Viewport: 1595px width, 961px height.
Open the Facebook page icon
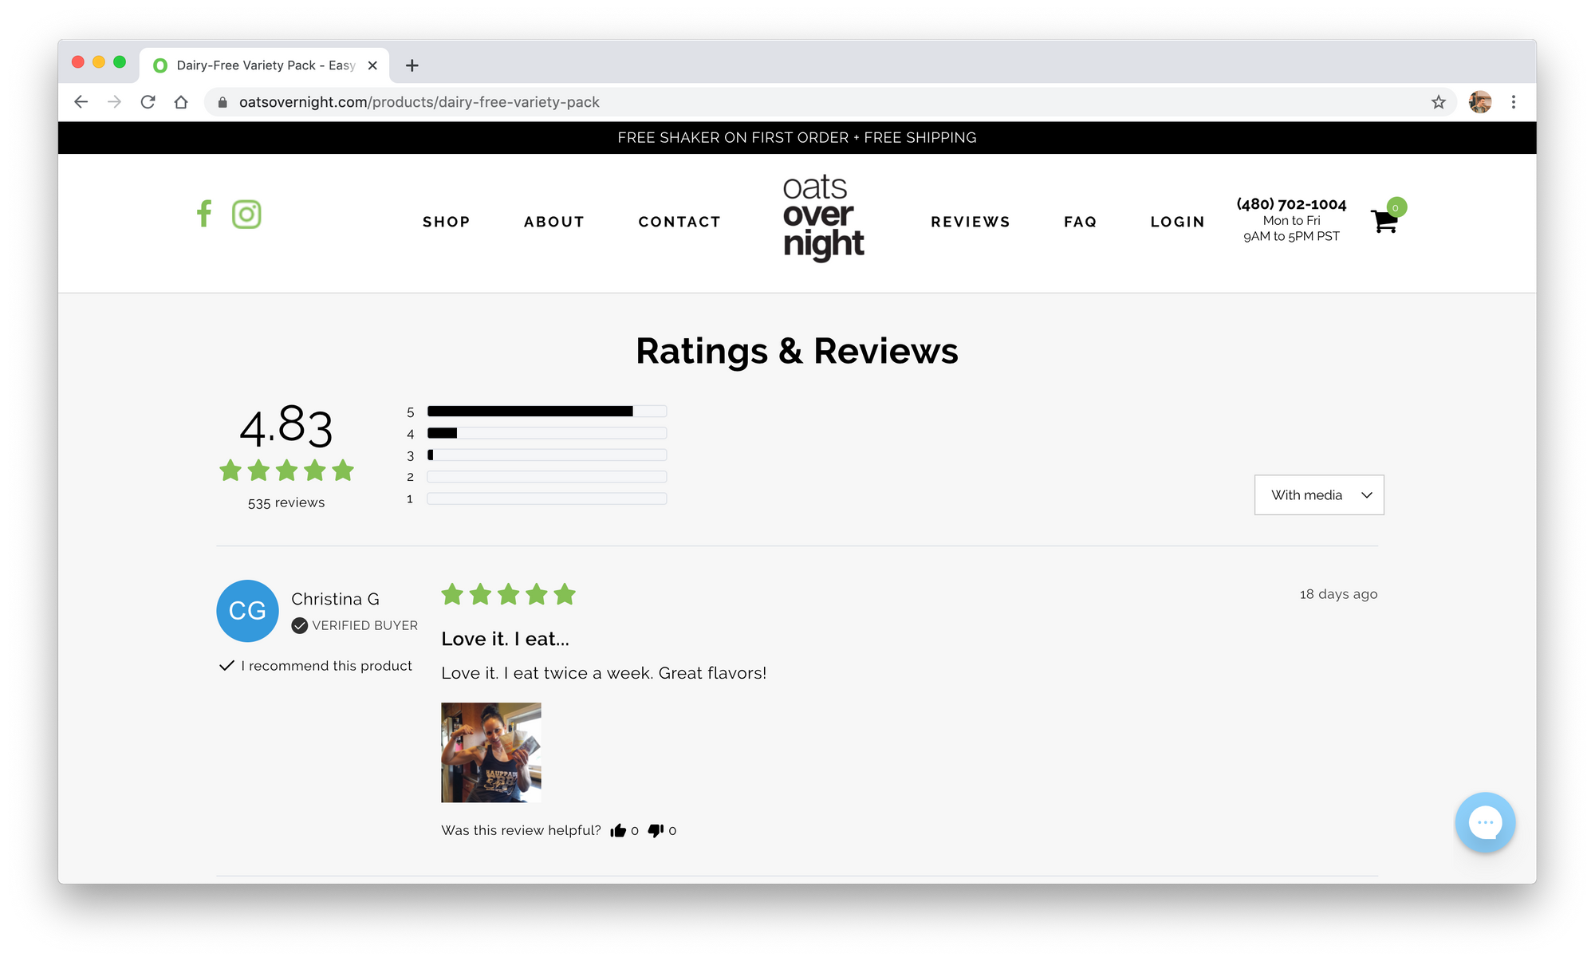point(204,214)
